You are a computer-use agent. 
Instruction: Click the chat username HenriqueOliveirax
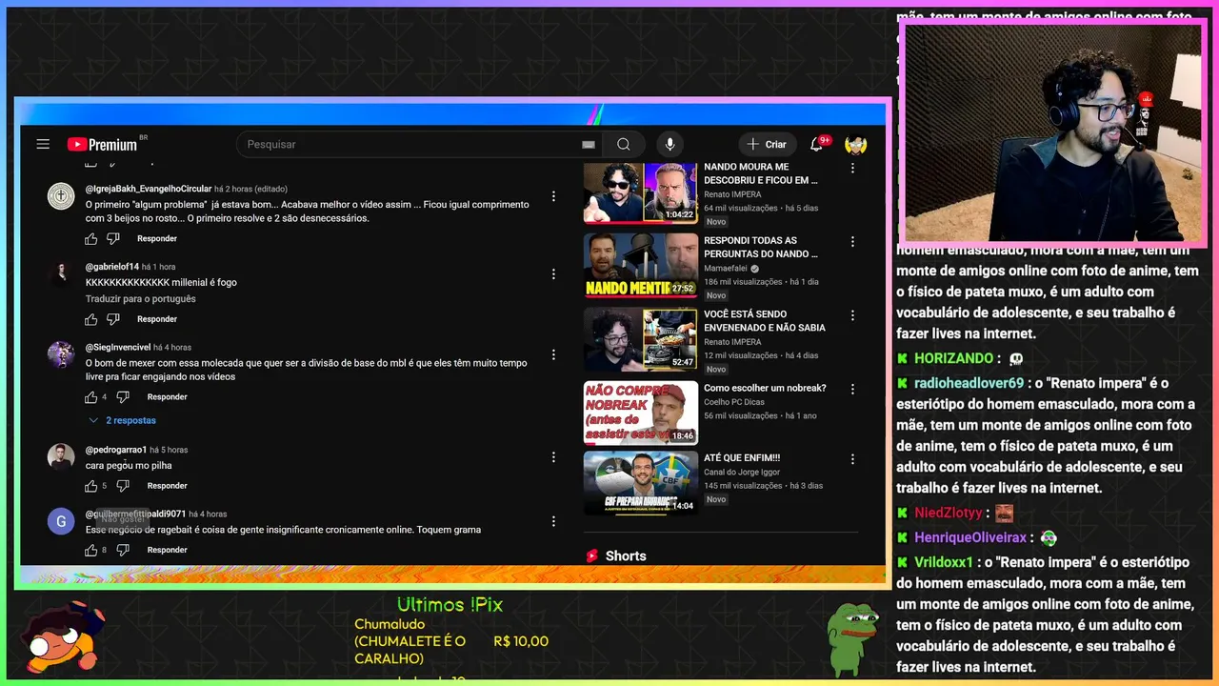click(970, 537)
